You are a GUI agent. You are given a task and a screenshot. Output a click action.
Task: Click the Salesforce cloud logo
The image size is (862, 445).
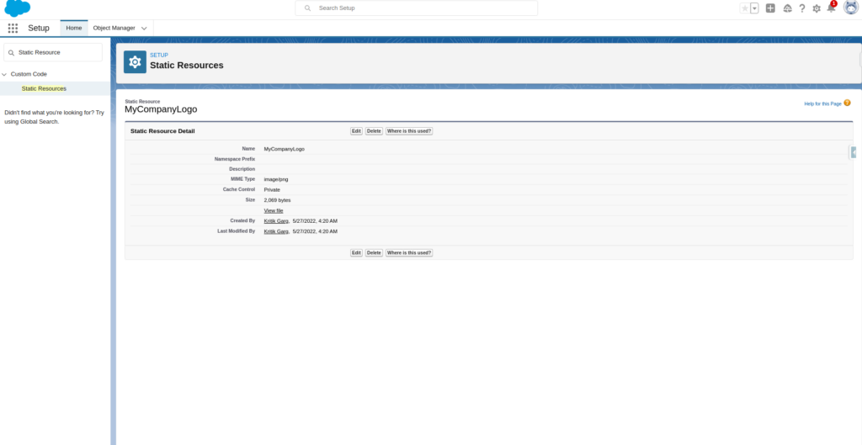tap(17, 8)
